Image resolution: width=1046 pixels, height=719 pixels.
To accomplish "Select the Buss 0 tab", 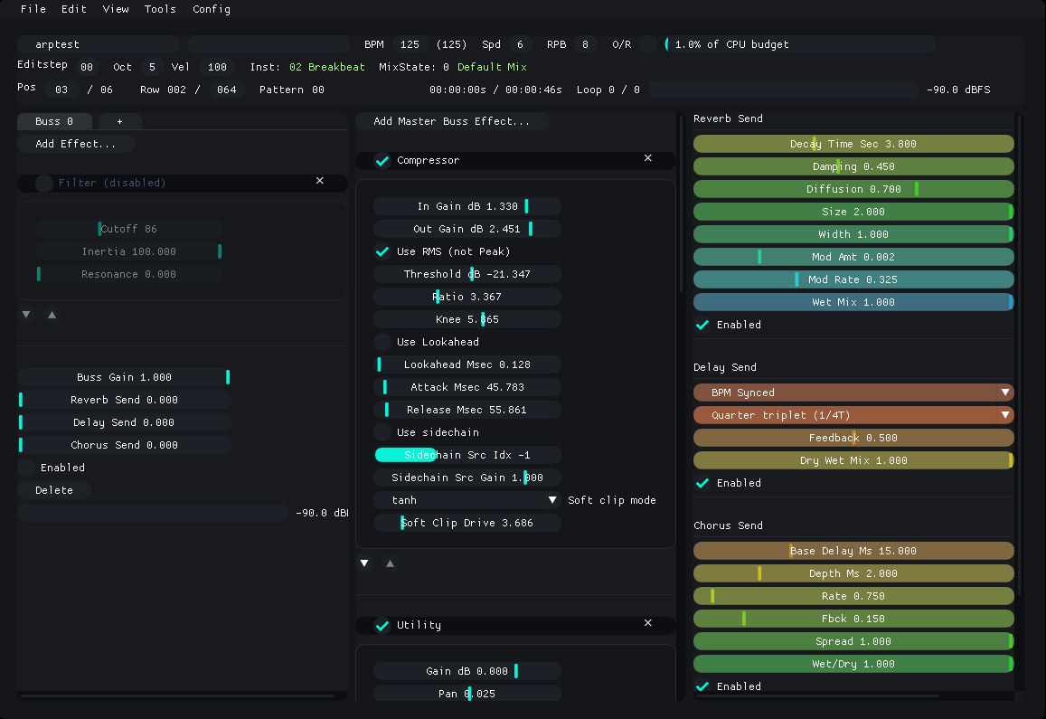I will 54,120.
